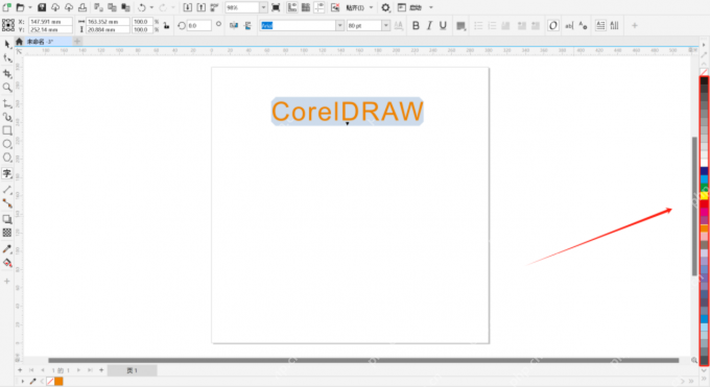Select the Pick tool
The image size is (710, 387).
7,45
